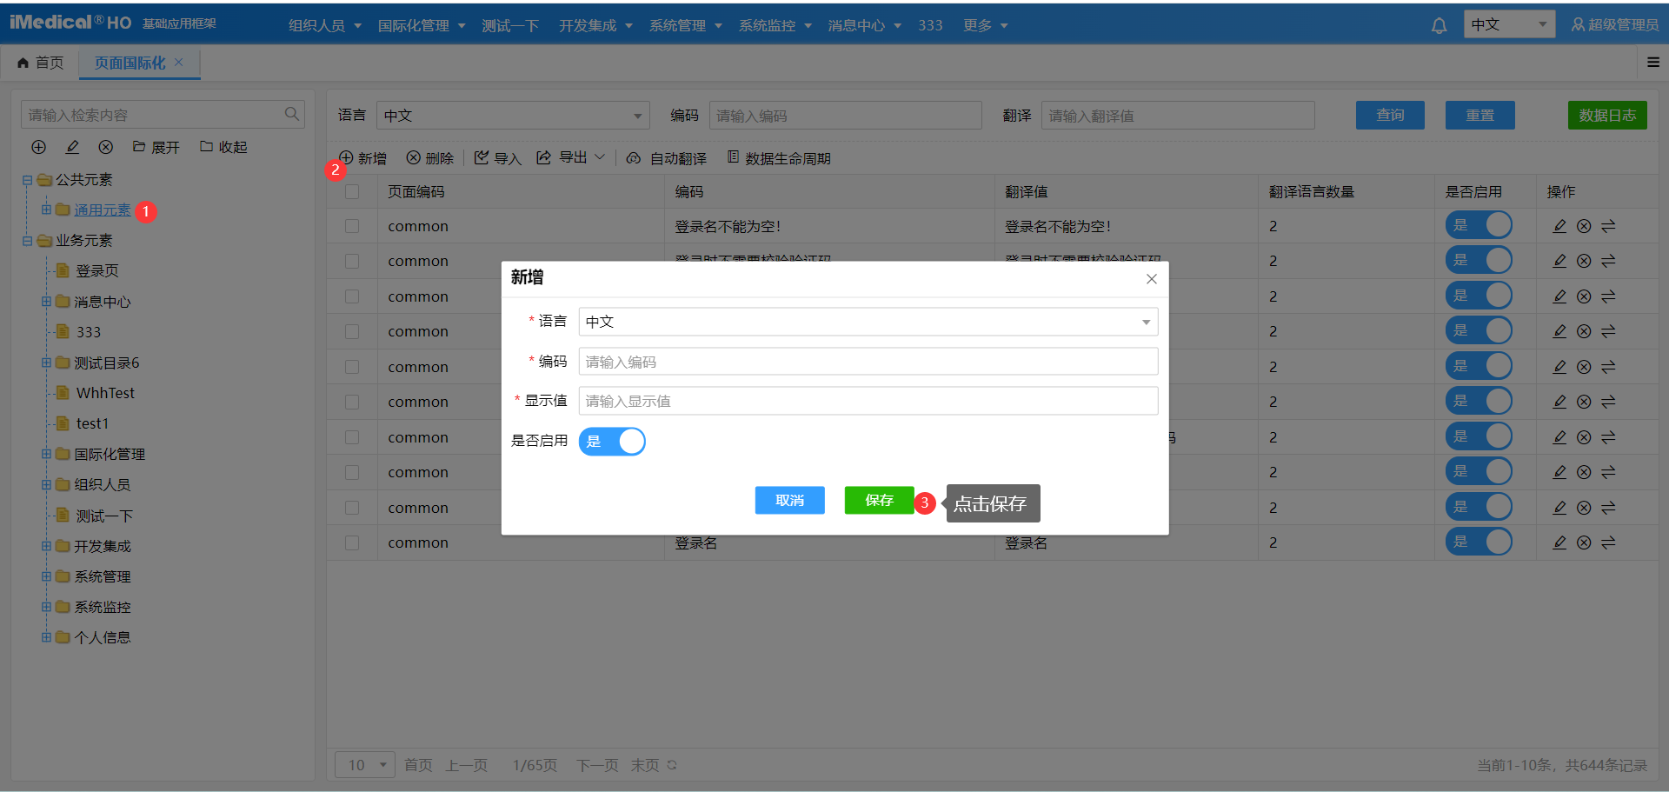Delete the 登录名不能为空! row
The height and width of the screenshot is (792, 1669).
tap(1584, 226)
